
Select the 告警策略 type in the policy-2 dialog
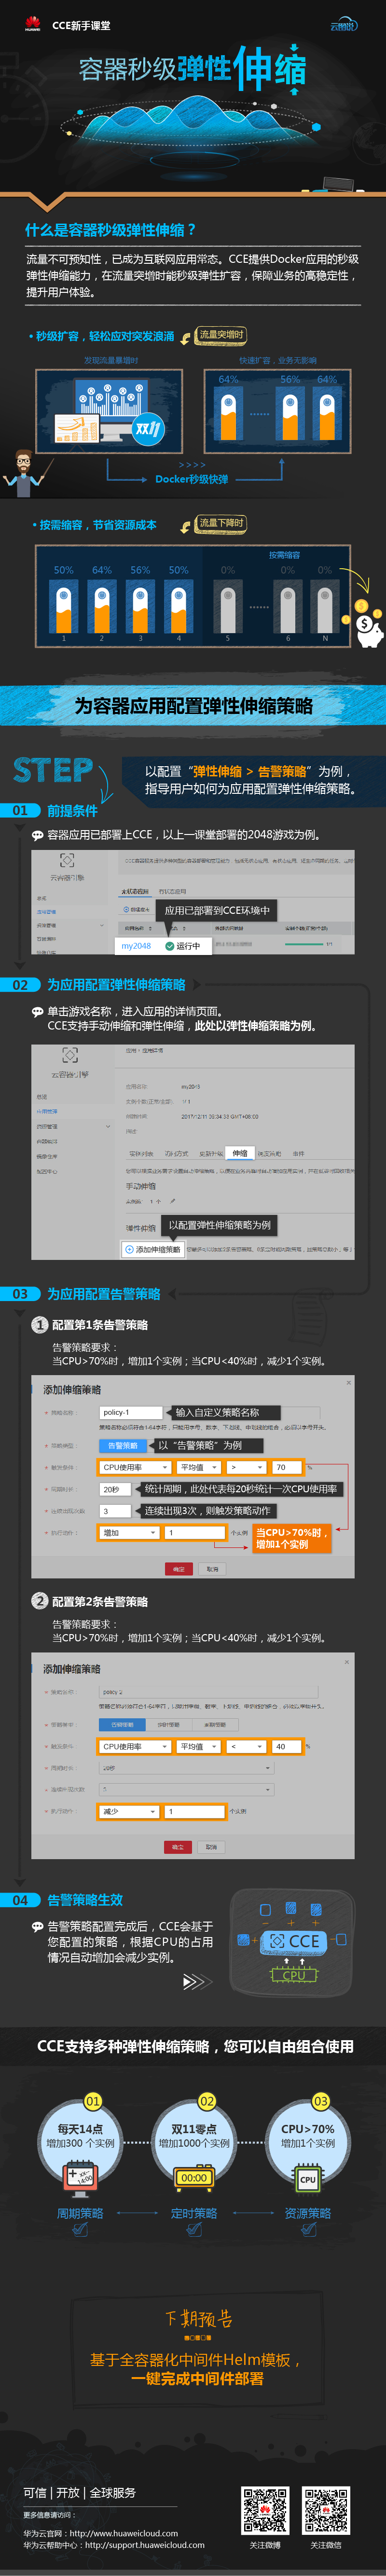(123, 1724)
